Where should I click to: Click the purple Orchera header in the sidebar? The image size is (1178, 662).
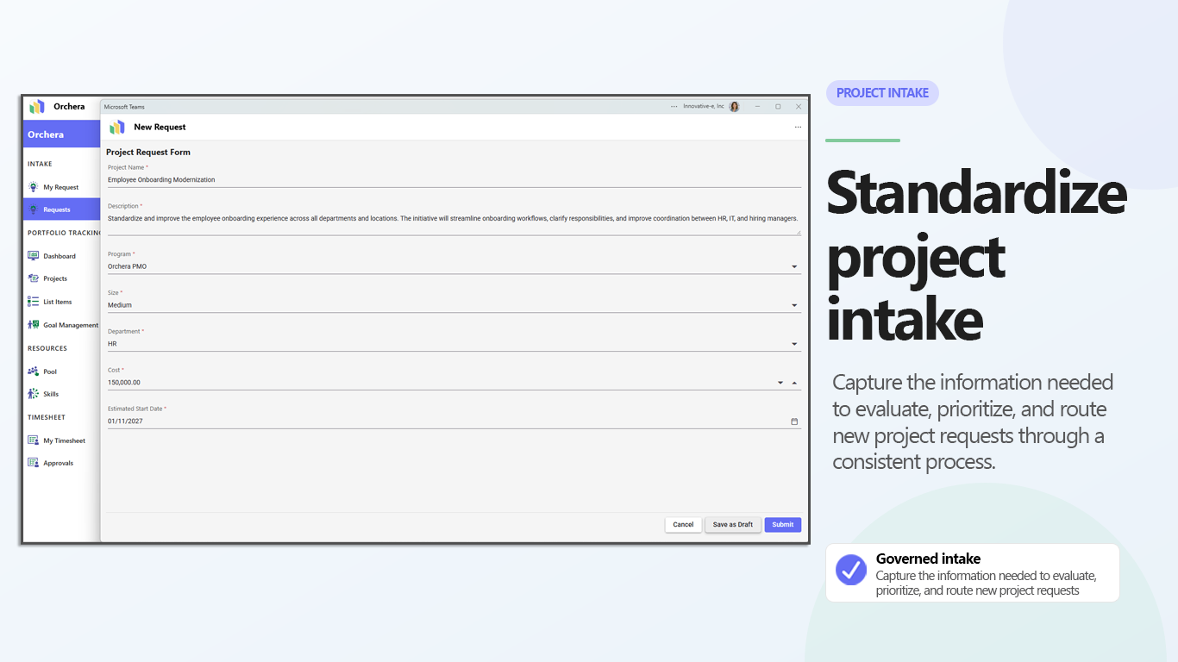[x=62, y=134]
